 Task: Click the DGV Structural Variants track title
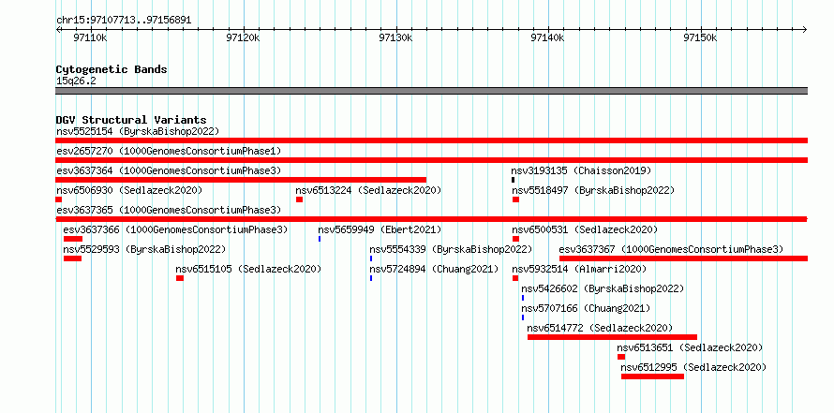point(131,120)
